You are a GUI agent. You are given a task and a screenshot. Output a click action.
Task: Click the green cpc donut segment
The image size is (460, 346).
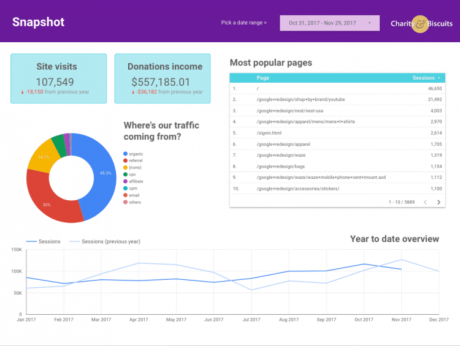pyautogui.click(x=60, y=145)
